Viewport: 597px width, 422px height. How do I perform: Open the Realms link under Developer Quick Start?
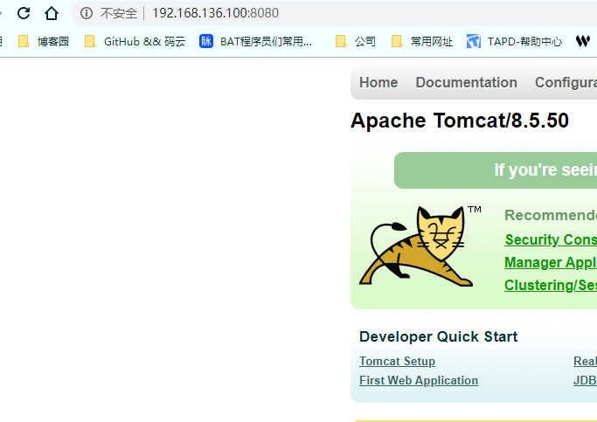tap(585, 361)
